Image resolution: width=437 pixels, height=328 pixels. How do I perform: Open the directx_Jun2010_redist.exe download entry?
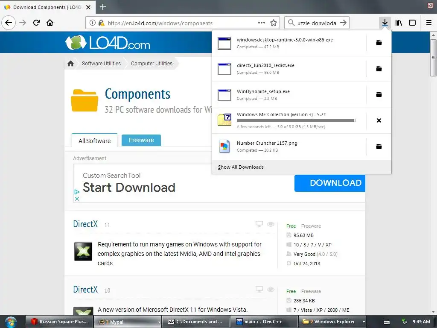click(289, 69)
